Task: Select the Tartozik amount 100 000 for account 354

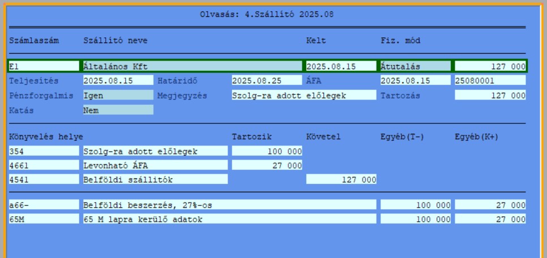Action: (267, 151)
